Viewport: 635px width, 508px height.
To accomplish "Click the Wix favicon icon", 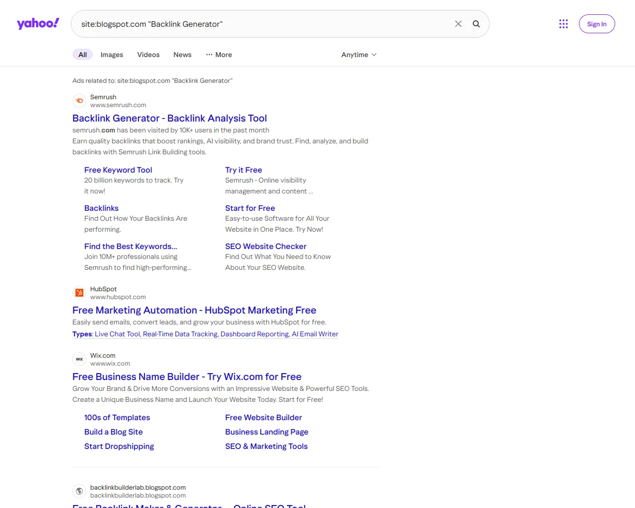I will tap(79, 359).
